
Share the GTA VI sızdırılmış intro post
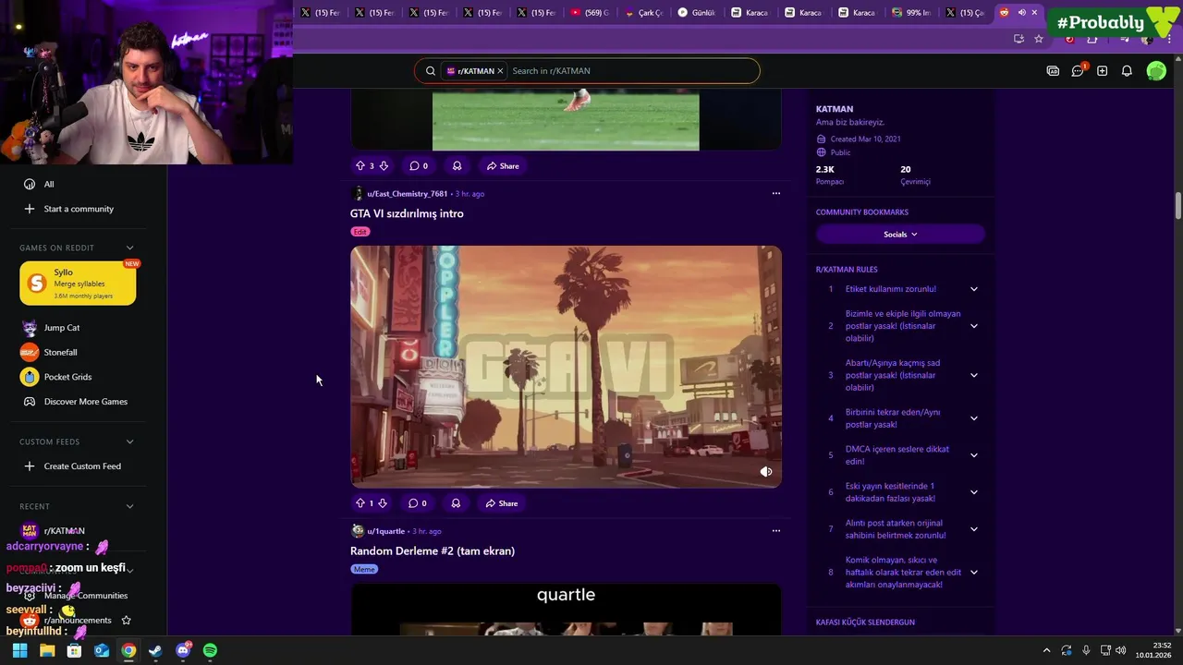coord(502,503)
